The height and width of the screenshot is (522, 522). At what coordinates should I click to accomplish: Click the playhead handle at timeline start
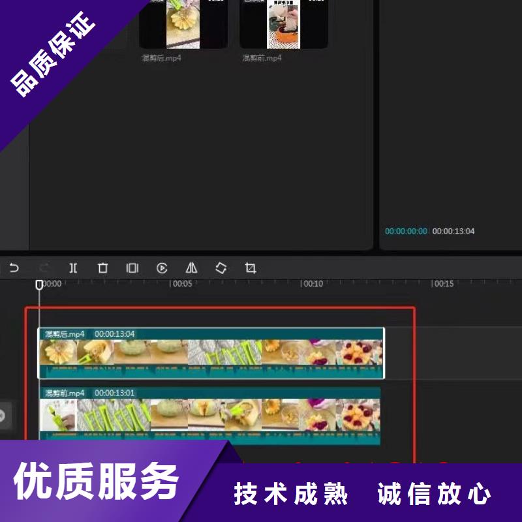tap(39, 284)
